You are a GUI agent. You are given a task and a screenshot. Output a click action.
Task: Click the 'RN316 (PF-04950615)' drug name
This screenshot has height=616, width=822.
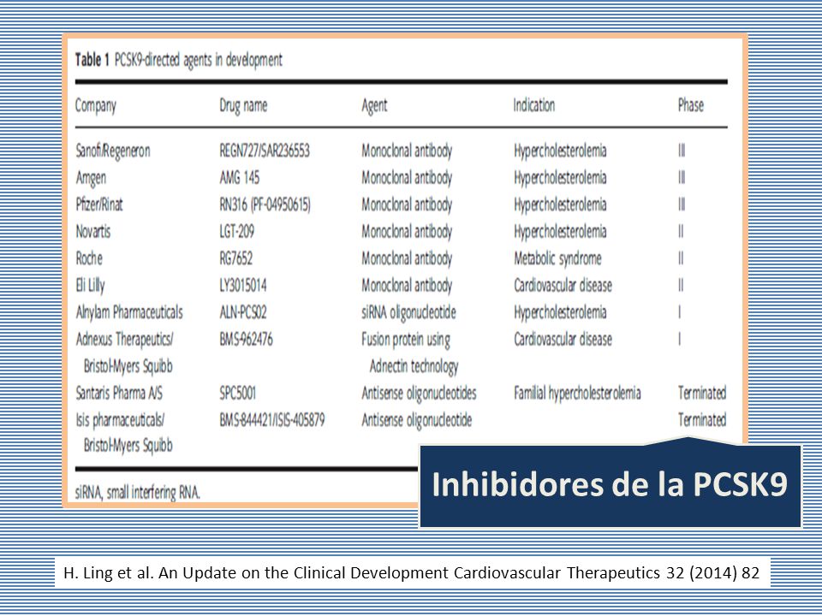tap(265, 204)
